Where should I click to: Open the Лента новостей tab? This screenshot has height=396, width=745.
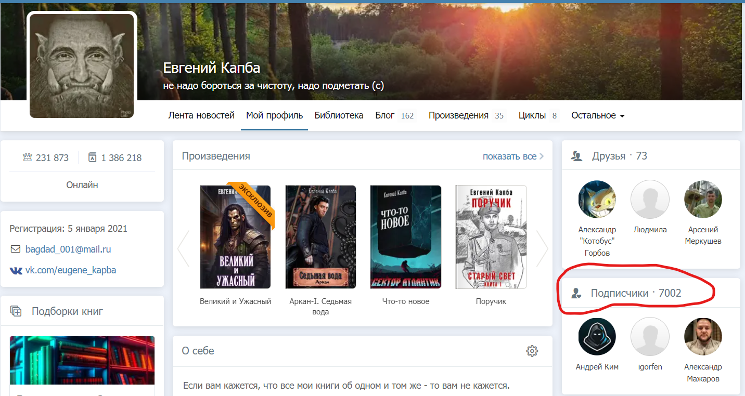[x=201, y=115]
